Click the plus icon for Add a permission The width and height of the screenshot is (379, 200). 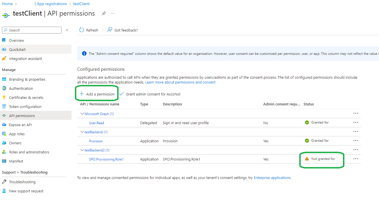coord(82,94)
